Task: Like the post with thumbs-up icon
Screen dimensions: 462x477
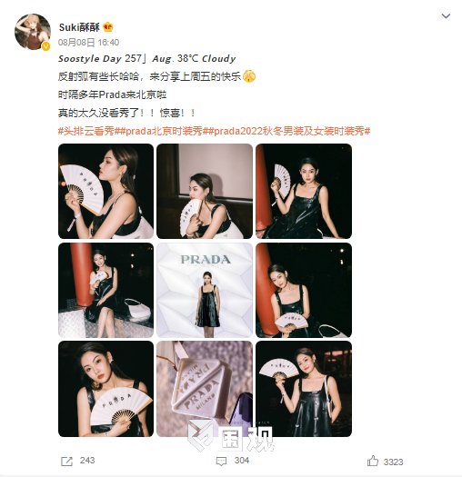Action: [x=373, y=461]
